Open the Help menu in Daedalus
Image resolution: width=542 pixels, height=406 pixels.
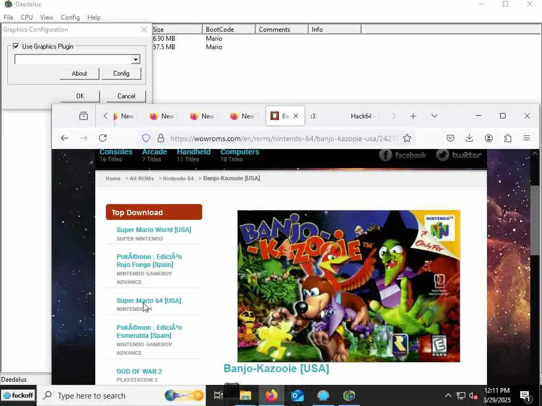94,17
